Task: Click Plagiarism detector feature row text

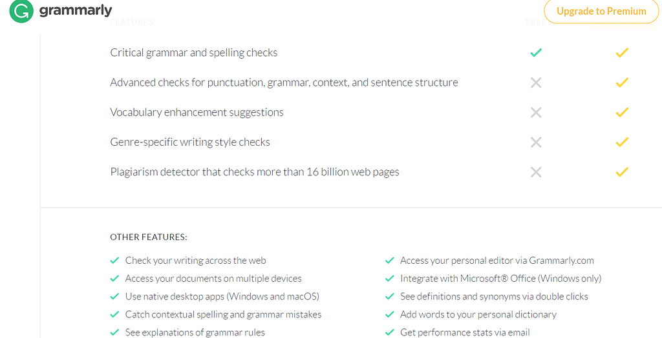Action: tap(255, 172)
